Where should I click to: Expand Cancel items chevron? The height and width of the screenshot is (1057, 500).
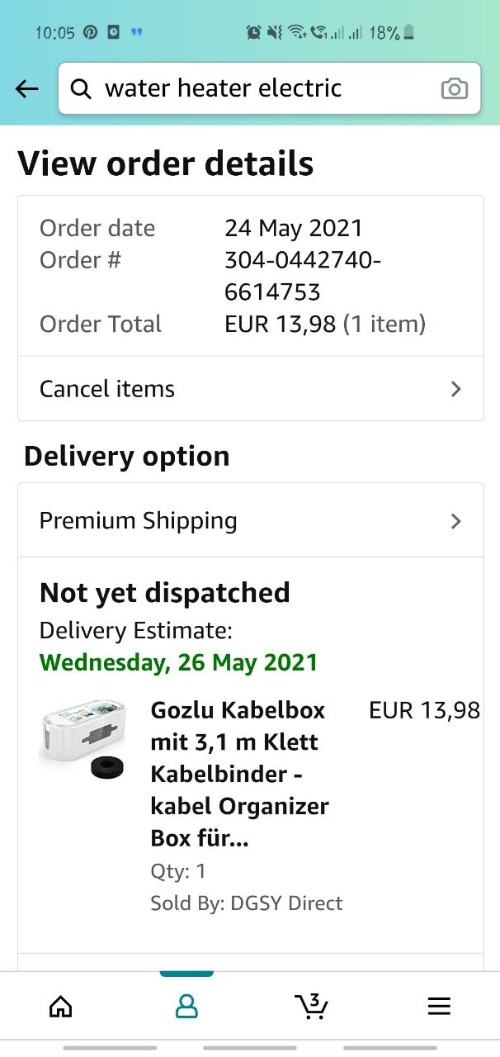pyautogui.click(x=455, y=389)
